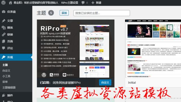Click the Initial theme screenshot
Image resolution: width=181 pixels, height=102 pixels.
(x=153, y=49)
